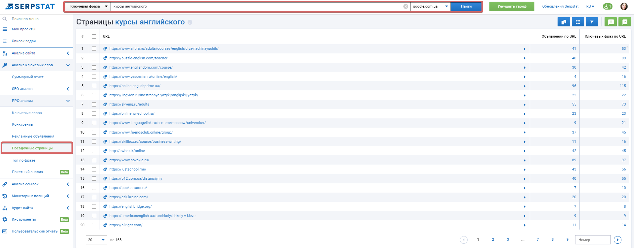Screen dimensions: 634x248
Task: Go to page 2 in pagination
Action: pyautogui.click(x=493, y=239)
